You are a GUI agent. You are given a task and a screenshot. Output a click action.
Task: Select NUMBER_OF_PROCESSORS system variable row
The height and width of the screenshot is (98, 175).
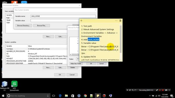tap(36, 51)
